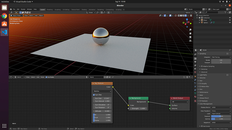232x130 pixels.
Task: Open the Active Tool and Workspace settings tab
Action: coord(195,54)
